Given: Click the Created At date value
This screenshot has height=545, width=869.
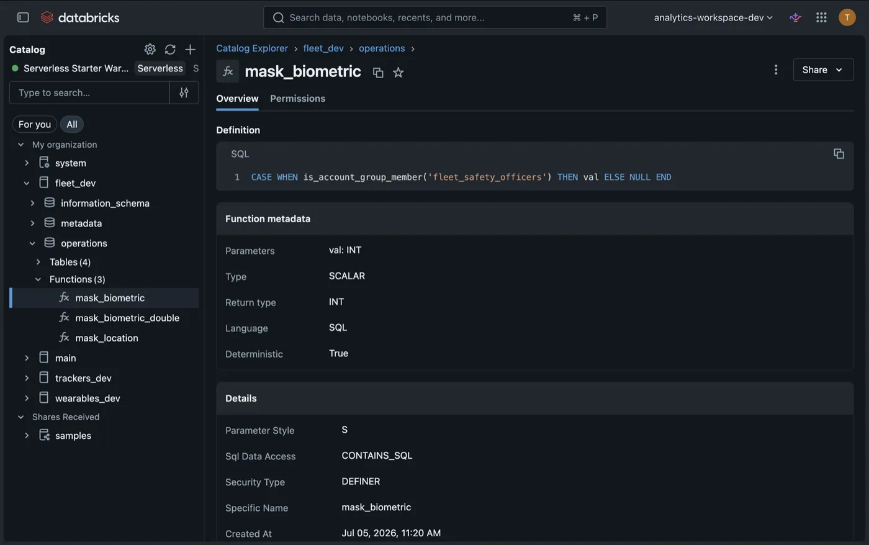Looking at the screenshot, I should (391, 533).
